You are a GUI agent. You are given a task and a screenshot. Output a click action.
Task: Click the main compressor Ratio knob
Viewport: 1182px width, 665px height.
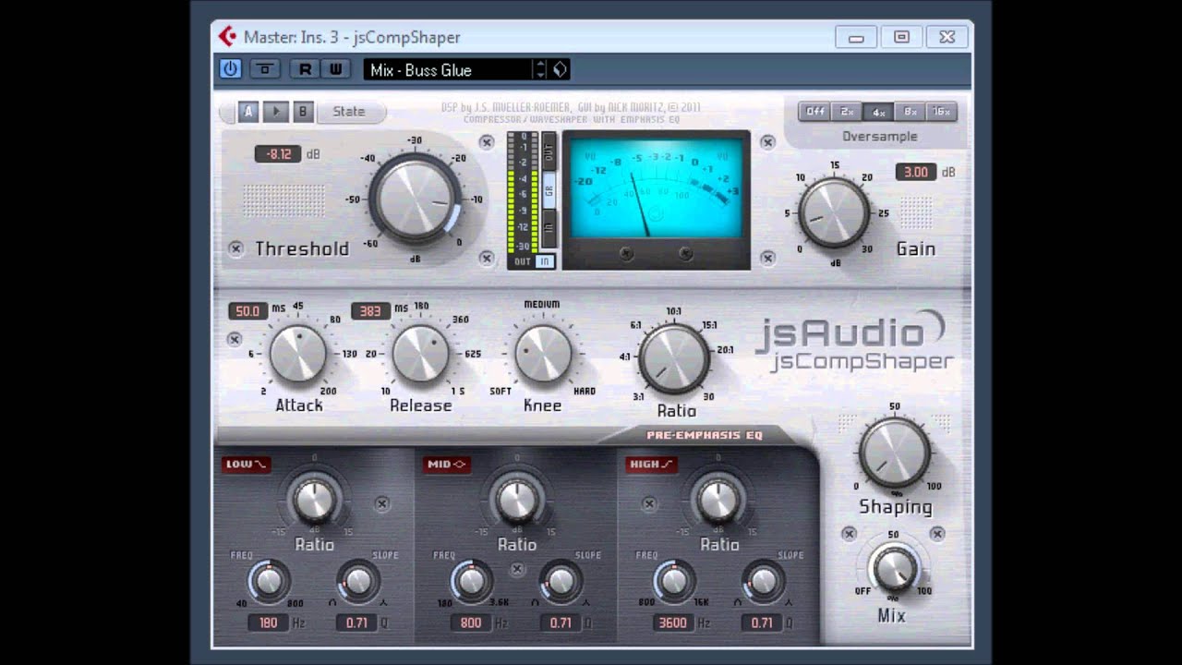tap(674, 359)
